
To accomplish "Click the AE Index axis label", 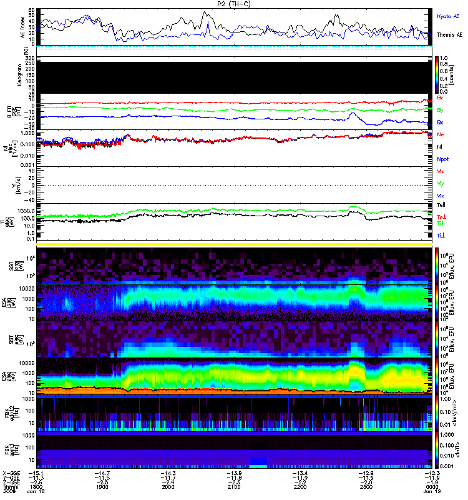I will 22,27.
